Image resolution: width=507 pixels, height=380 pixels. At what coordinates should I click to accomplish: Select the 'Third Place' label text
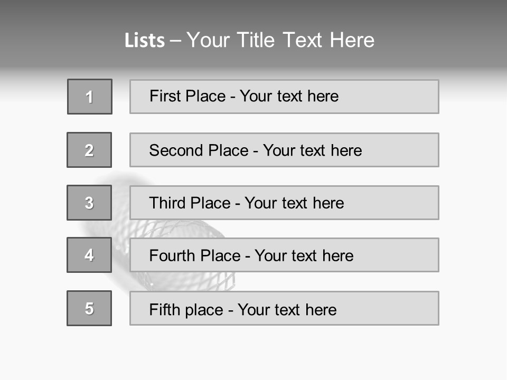(x=190, y=203)
